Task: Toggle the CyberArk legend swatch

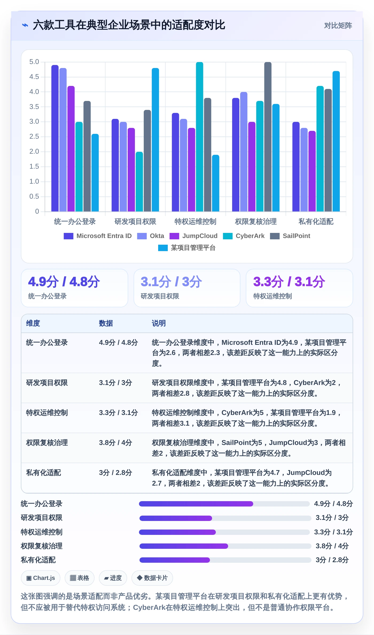Action: pos(228,236)
